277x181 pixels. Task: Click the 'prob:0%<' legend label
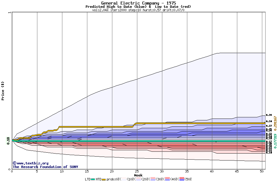point(114,179)
